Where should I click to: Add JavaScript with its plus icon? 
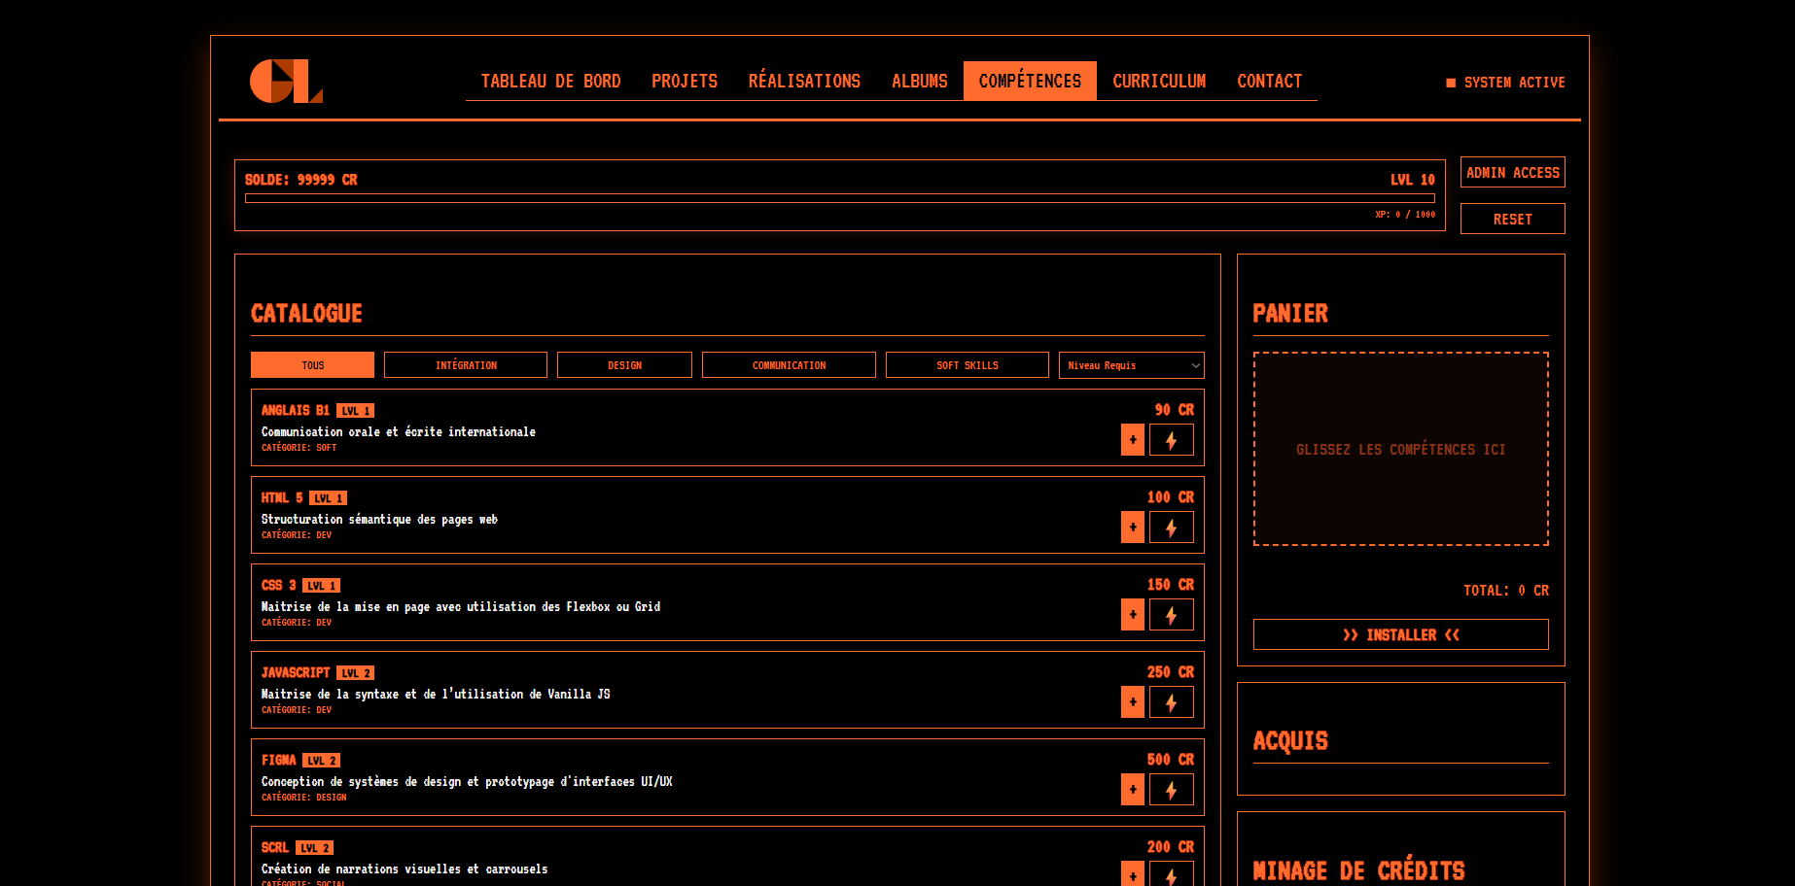coord(1133,702)
